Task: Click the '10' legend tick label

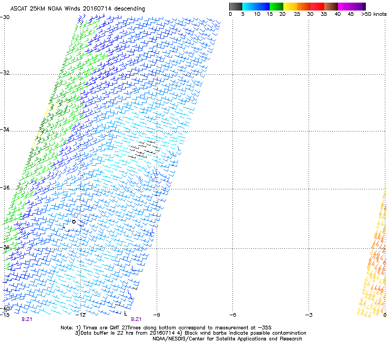Action: [257, 14]
